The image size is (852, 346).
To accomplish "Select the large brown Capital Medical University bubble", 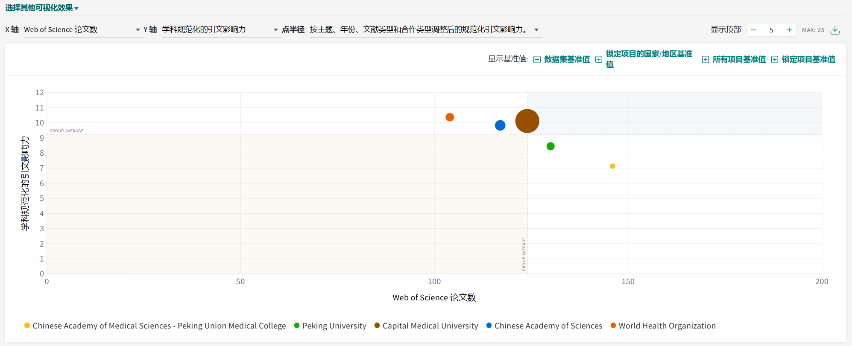I will point(527,121).
